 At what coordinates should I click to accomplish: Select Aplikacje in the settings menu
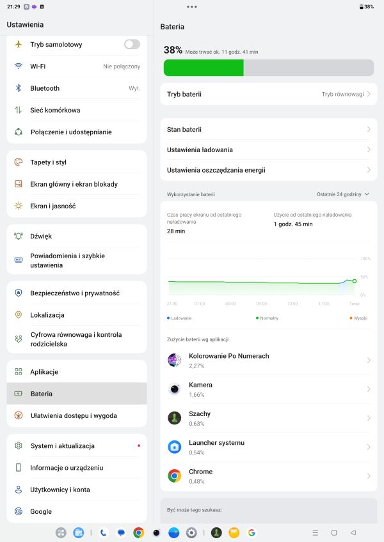[x=44, y=372]
